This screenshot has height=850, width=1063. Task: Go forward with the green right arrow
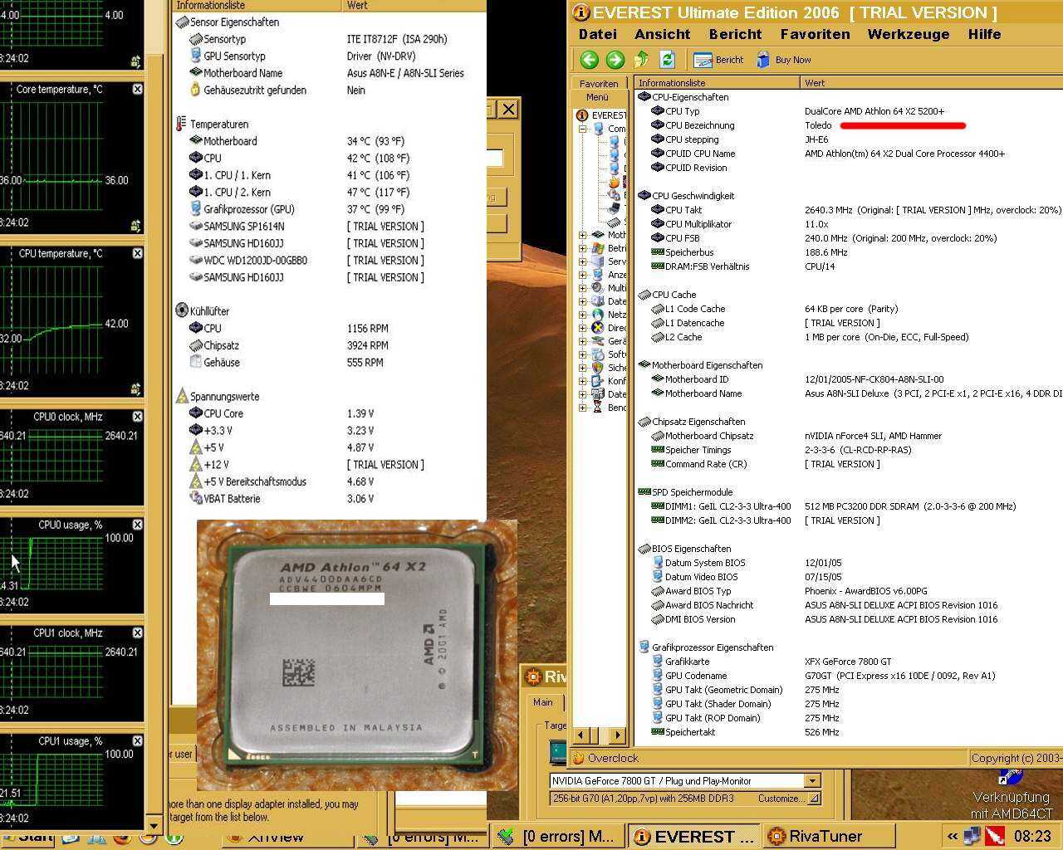tap(615, 60)
